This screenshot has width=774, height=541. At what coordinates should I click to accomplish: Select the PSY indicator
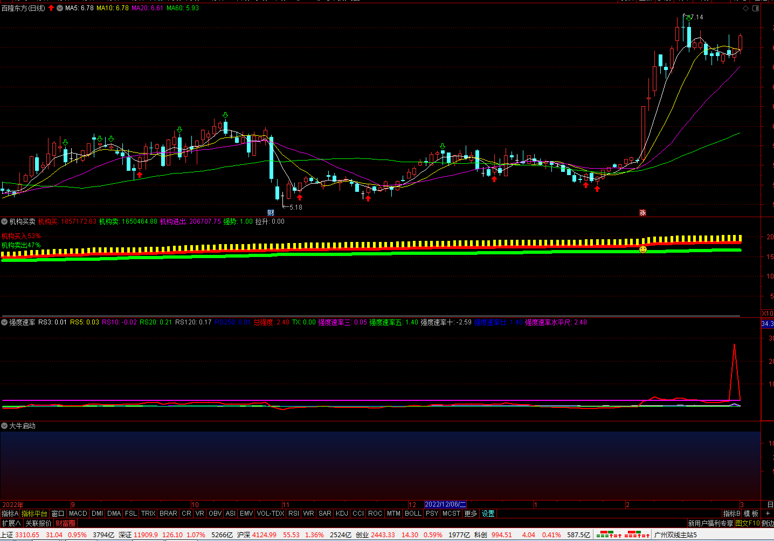tap(432, 514)
